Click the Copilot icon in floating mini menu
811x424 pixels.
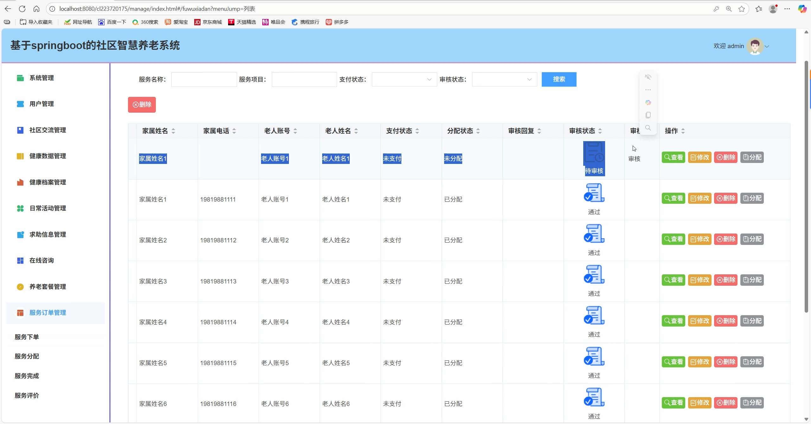click(x=648, y=103)
